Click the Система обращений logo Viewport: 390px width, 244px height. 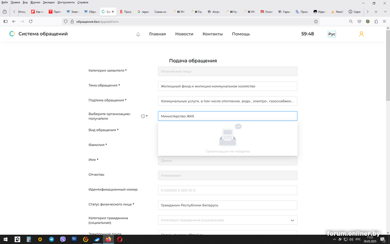[39, 34]
